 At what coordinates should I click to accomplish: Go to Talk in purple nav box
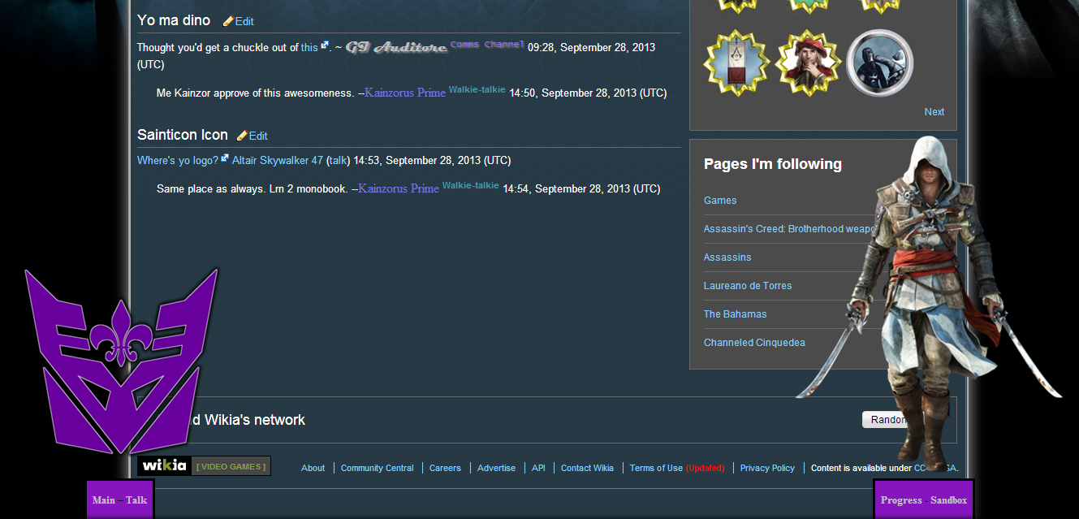click(136, 500)
